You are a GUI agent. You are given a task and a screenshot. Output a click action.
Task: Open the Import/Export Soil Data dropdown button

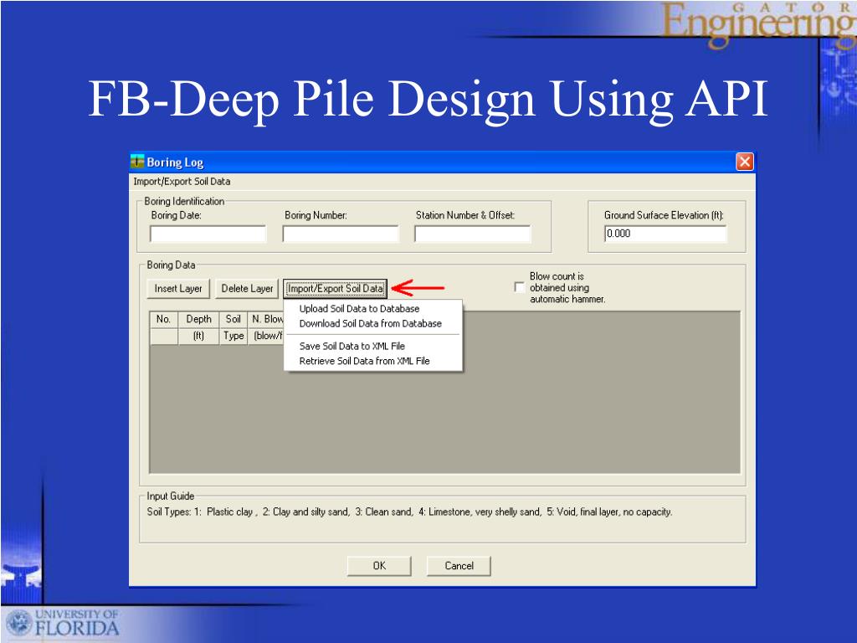coord(336,289)
